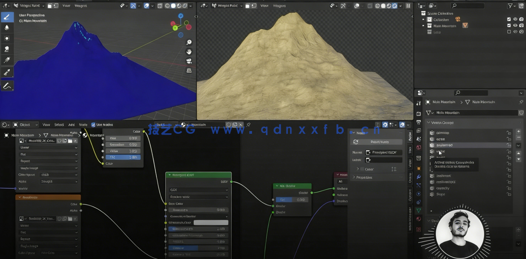Click the pan hand icon in the viewport sidebar
The image size is (526, 259).
(188, 51)
